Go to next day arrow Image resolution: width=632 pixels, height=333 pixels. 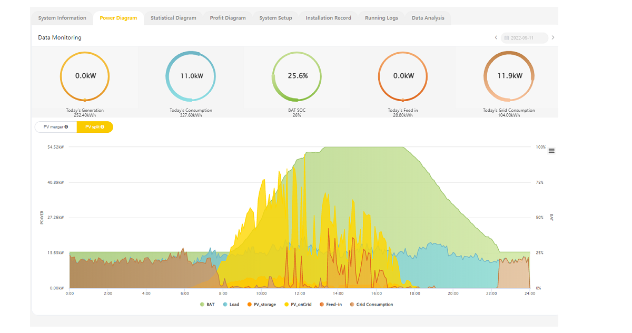552,38
